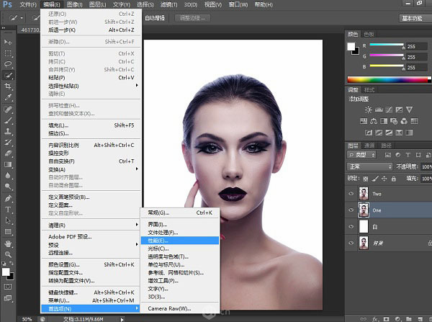
Task: Select the Move tool in the toolbox
Action: click(9, 43)
